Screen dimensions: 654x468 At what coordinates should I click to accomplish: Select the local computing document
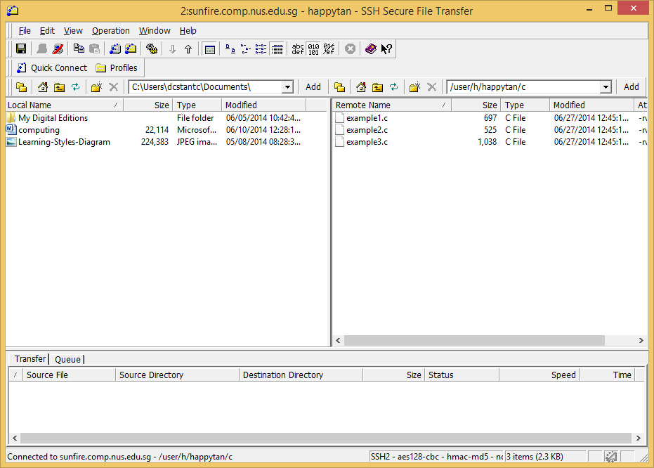coord(39,130)
